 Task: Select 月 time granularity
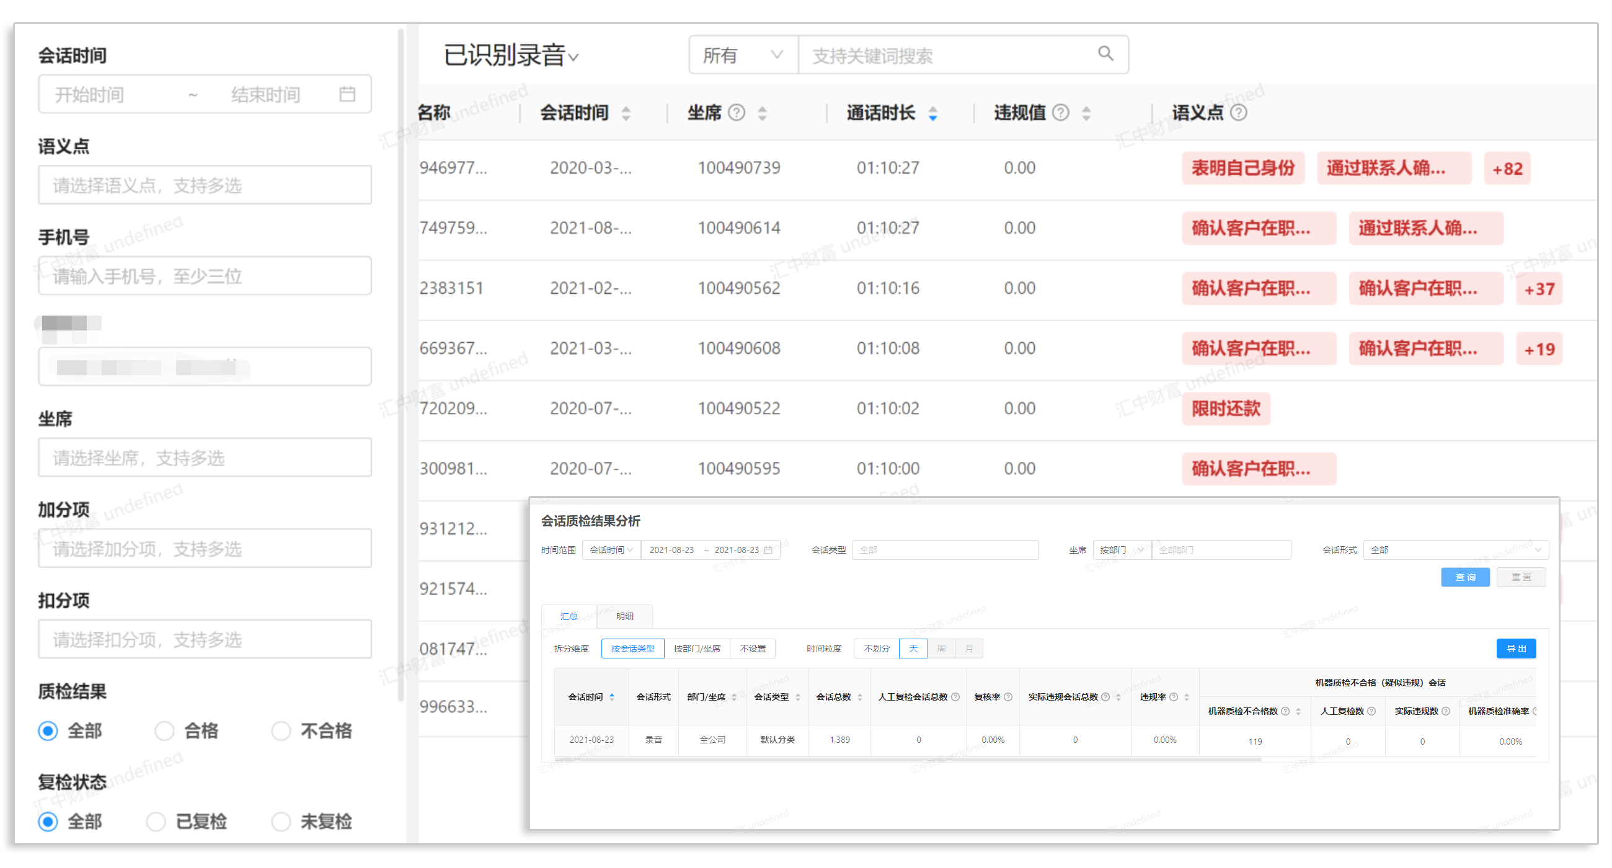968,649
